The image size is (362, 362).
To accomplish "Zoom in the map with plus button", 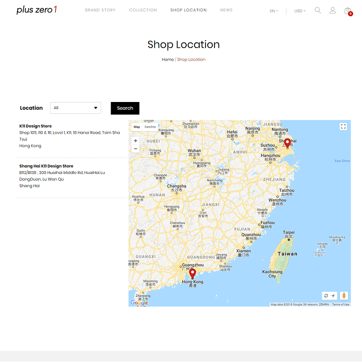I will pos(136,141).
